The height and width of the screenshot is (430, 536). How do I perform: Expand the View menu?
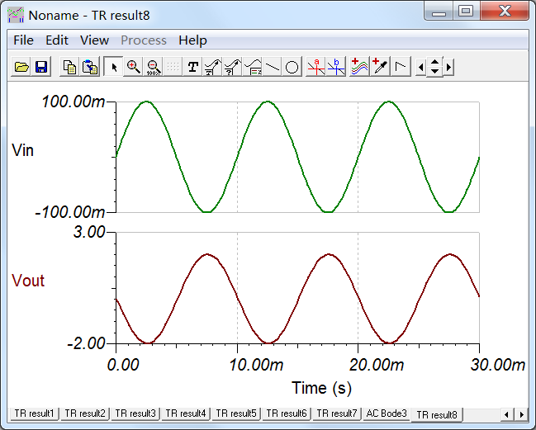tap(94, 40)
